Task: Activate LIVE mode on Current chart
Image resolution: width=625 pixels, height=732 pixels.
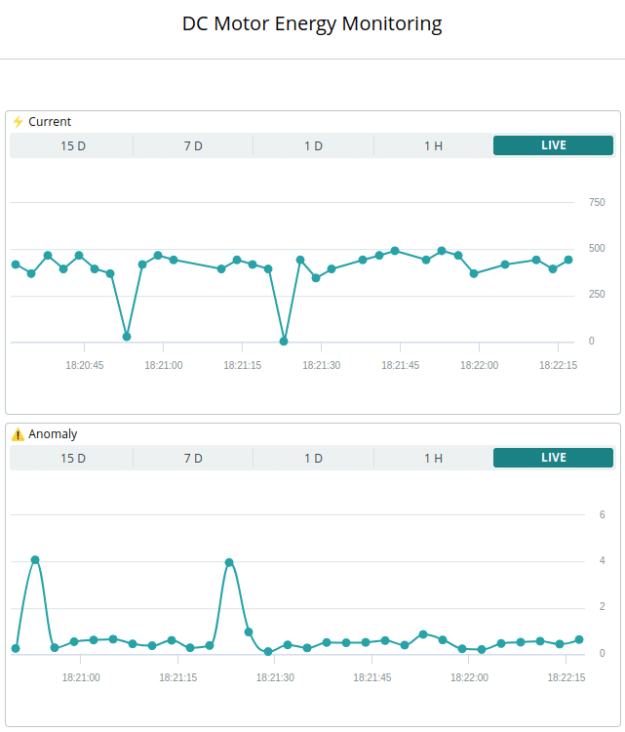Action: (x=553, y=145)
